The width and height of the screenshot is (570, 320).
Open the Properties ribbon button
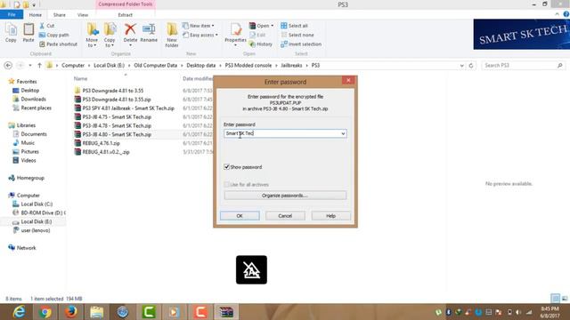pos(235,34)
